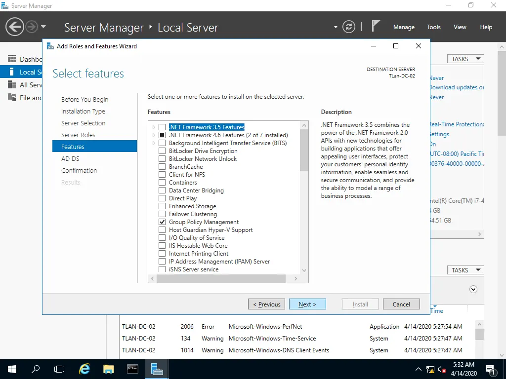506x379 pixels.
Task: Open the Windows Start menu
Action: click(12, 369)
